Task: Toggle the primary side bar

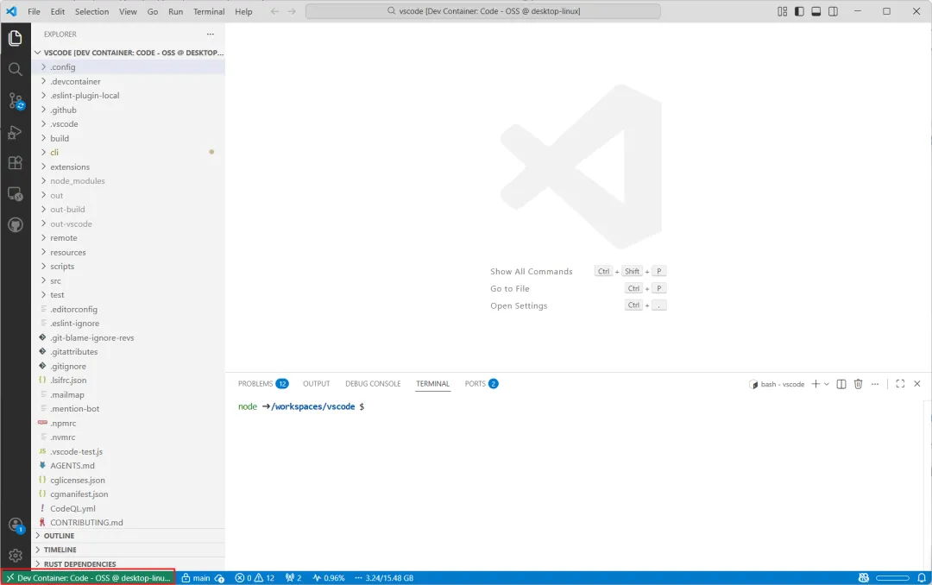Action: tap(799, 11)
